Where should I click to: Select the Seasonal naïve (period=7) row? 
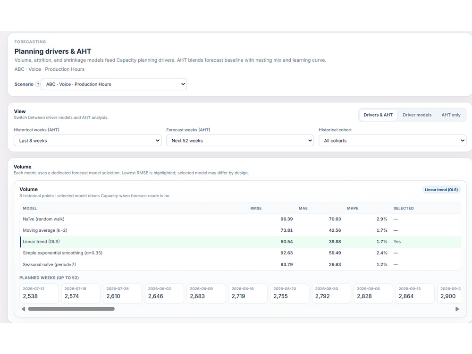coord(240,265)
